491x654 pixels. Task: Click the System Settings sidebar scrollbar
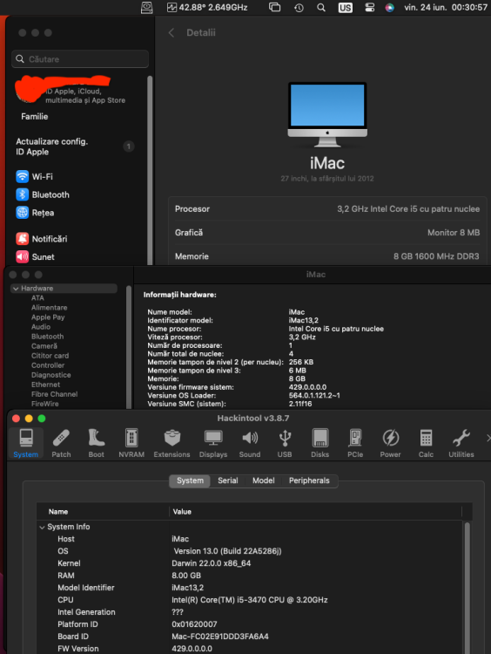150,169
